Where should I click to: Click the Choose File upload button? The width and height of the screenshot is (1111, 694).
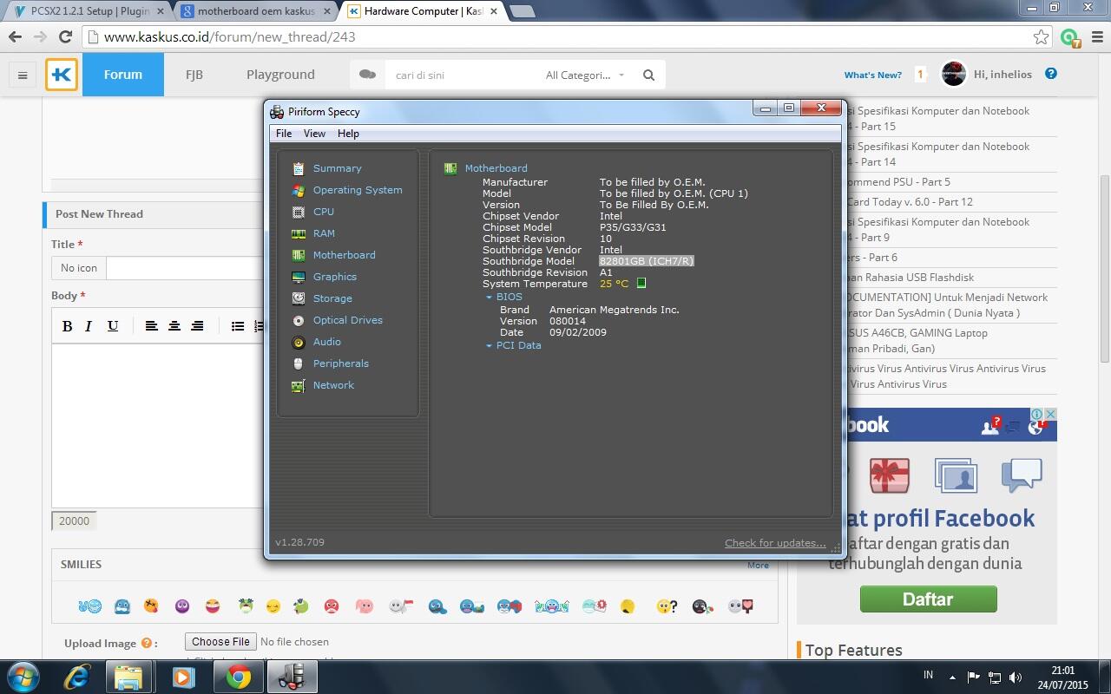pos(220,642)
